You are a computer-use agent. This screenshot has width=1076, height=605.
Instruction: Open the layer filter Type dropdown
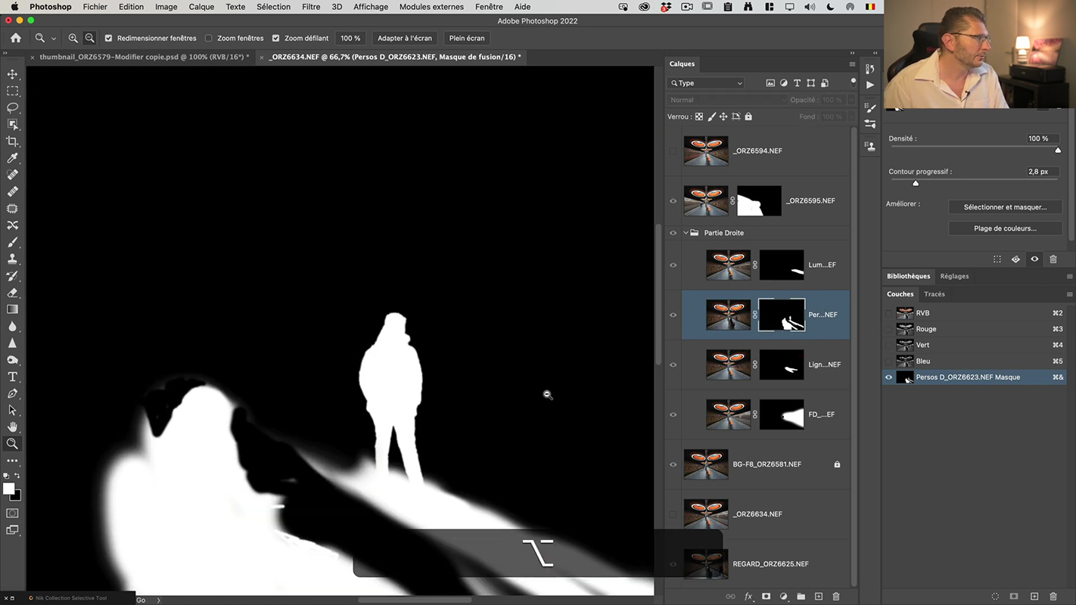[x=707, y=83]
